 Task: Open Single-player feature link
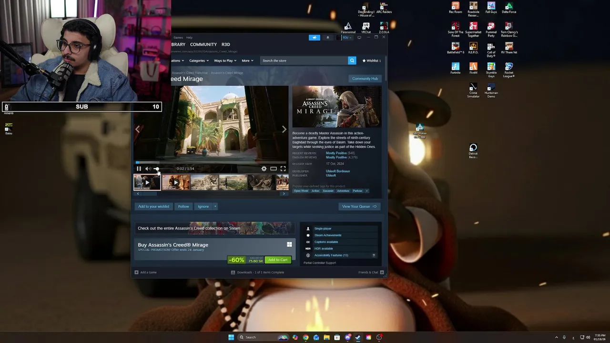[x=323, y=229]
